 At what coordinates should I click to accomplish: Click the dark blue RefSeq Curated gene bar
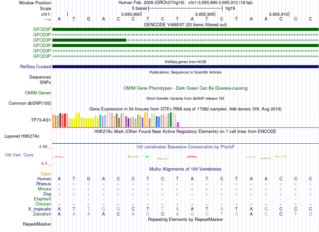(185, 67)
